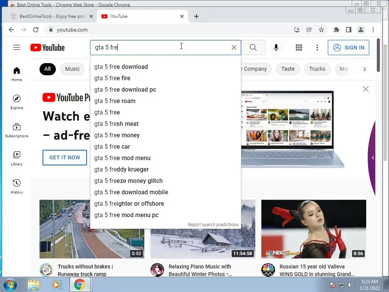Open History in the sidebar
Screen dimensions: 389x292
coord(17,186)
